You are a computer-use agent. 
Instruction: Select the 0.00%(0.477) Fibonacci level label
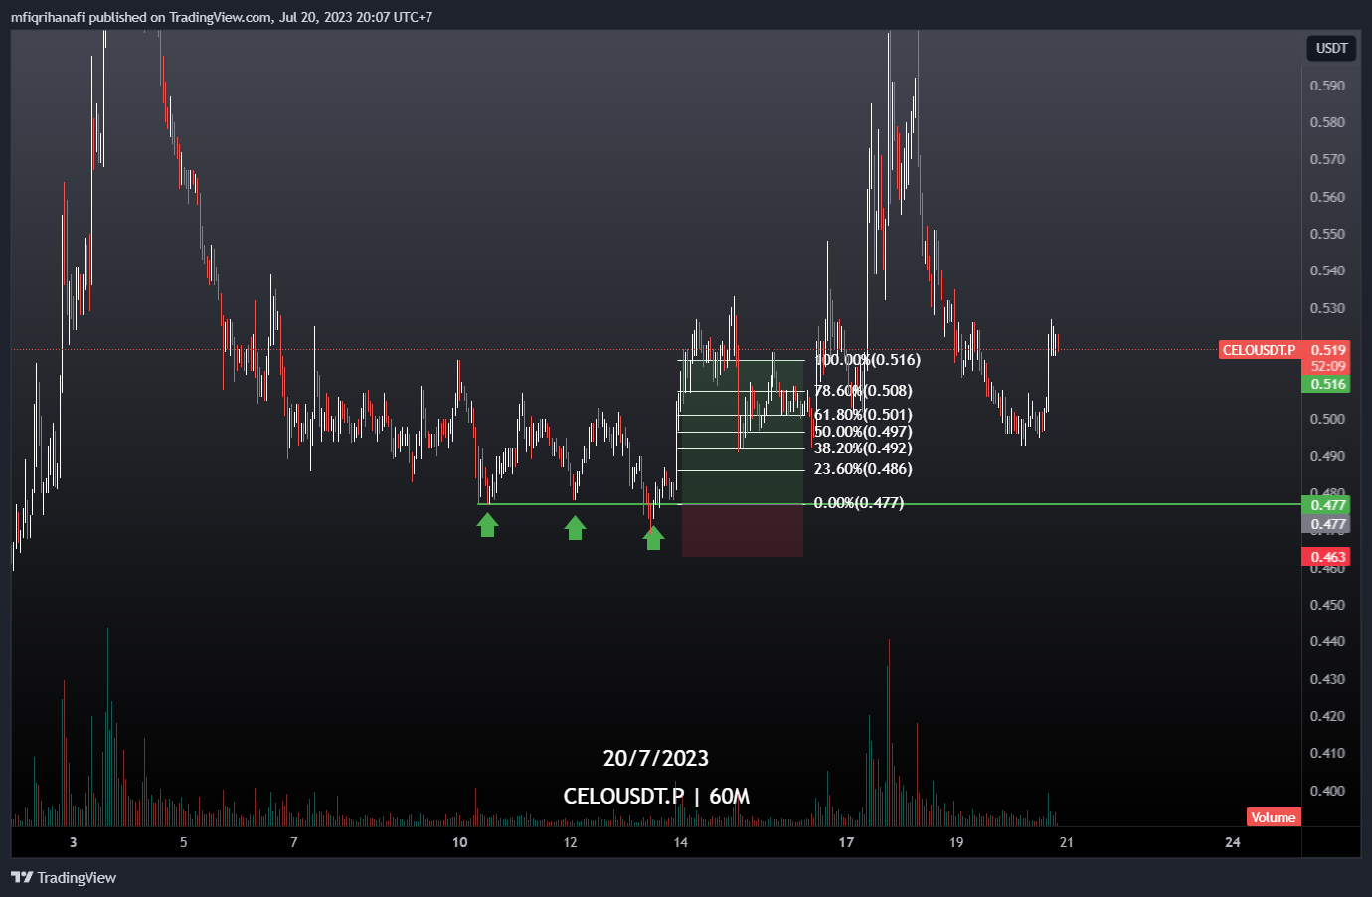pos(859,503)
